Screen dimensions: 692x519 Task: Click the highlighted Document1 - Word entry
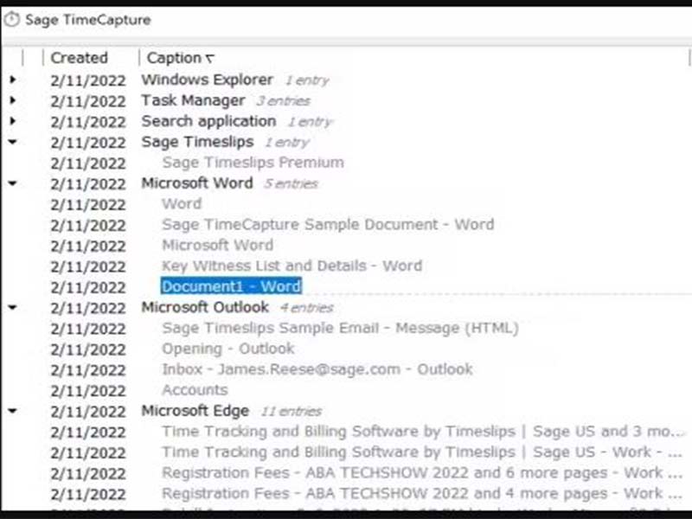point(231,286)
